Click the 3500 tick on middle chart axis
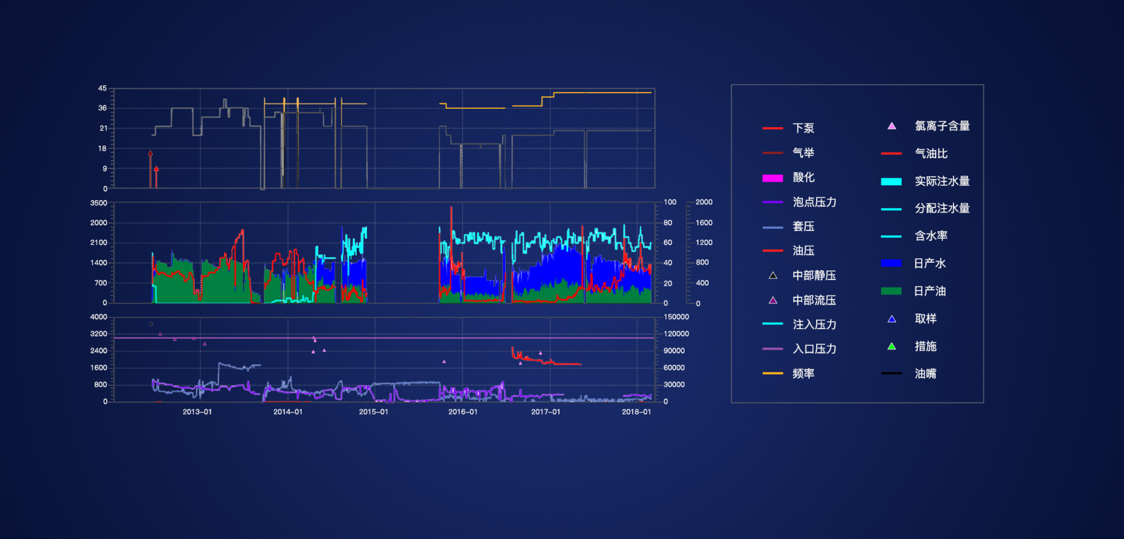The height and width of the screenshot is (539, 1124). tap(99, 203)
